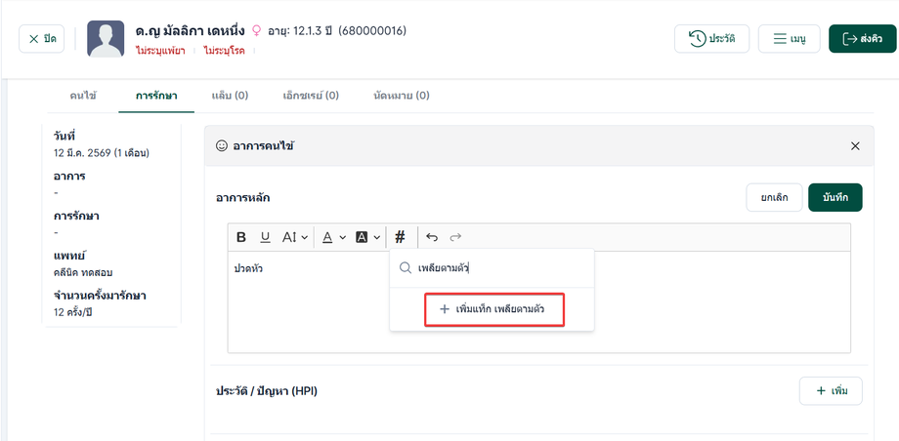
Task: Open the เมนู menu
Action: 789,39
